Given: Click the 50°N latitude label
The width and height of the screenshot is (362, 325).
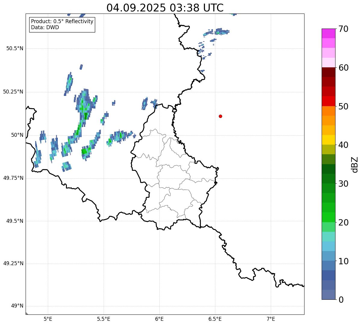Looking at the screenshot, I should [x=17, y=135].
